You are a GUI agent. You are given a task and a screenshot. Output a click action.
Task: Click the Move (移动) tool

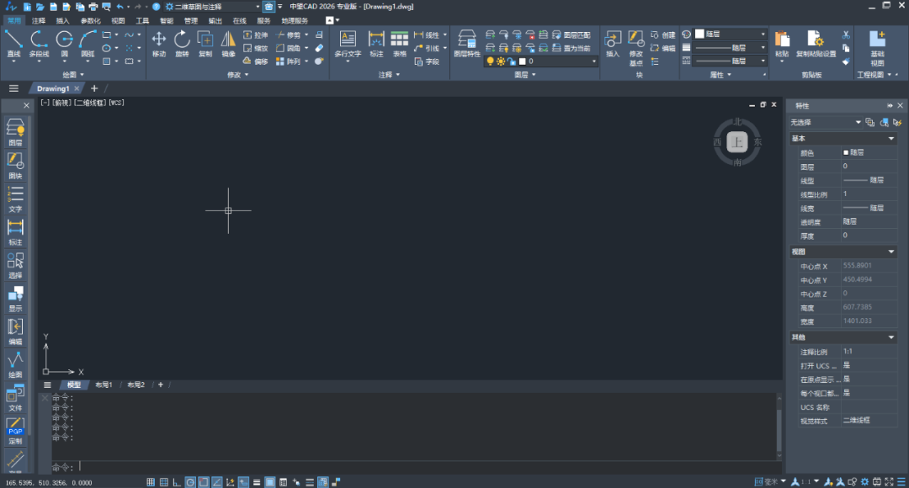click(158, 43)
